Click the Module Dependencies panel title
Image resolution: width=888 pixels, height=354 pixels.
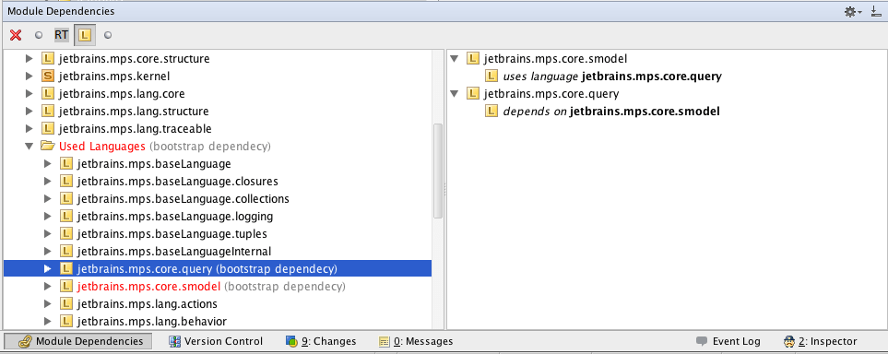click(x=61, y=11)
